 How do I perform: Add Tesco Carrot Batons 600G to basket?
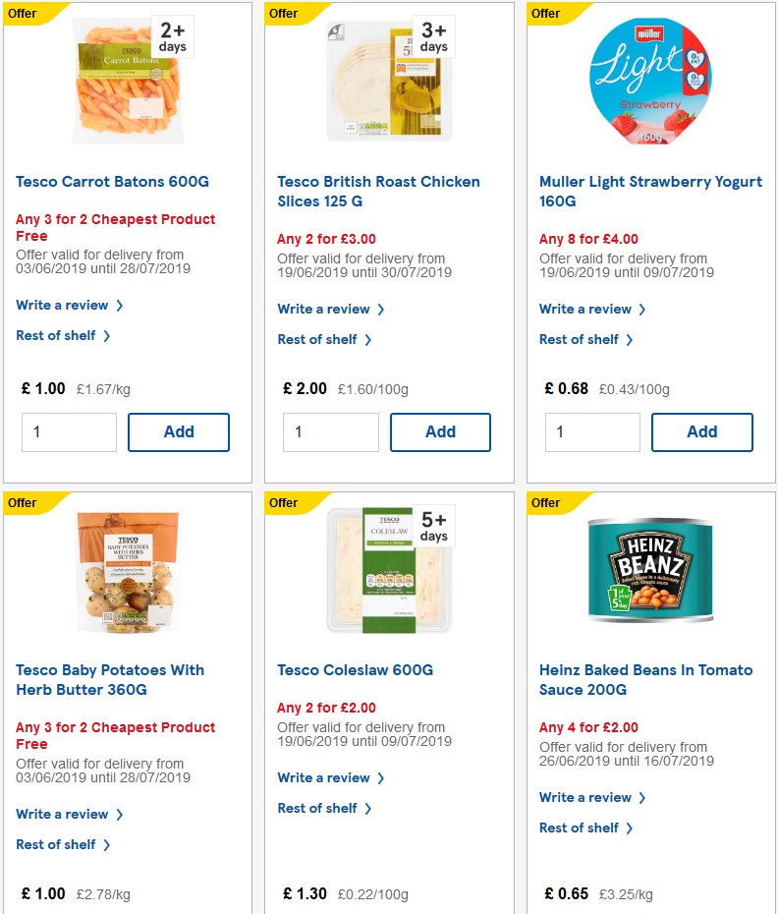point(178,431)
